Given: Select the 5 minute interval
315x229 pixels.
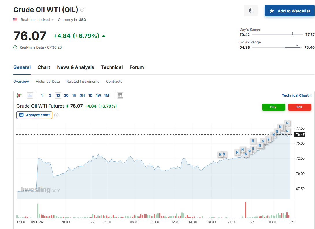Looking at the screenshot, I should pyautogui.click(x=50, y=95).
